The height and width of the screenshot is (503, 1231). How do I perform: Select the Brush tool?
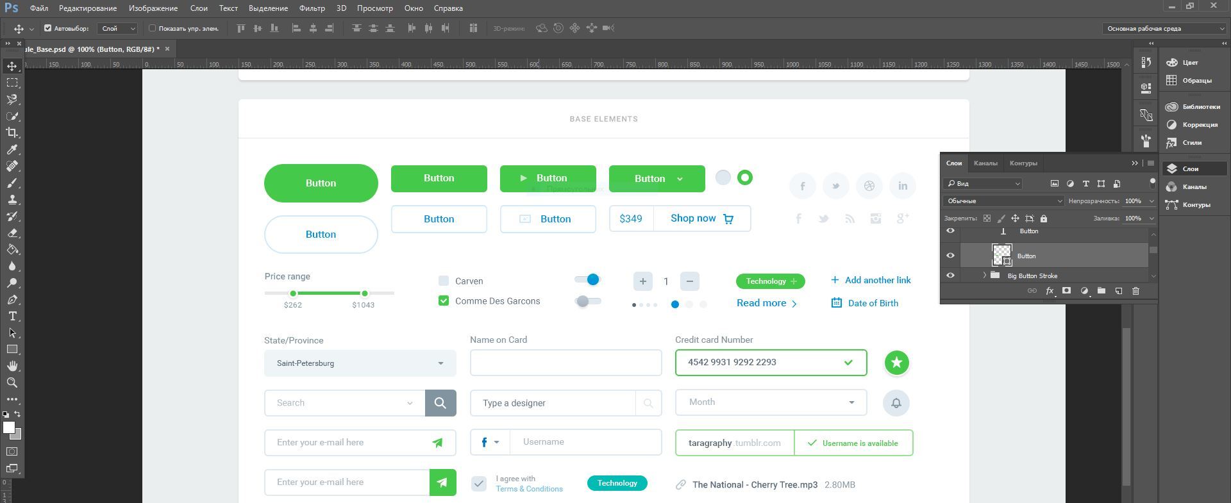pyautogui.click(x=12, y=183)
